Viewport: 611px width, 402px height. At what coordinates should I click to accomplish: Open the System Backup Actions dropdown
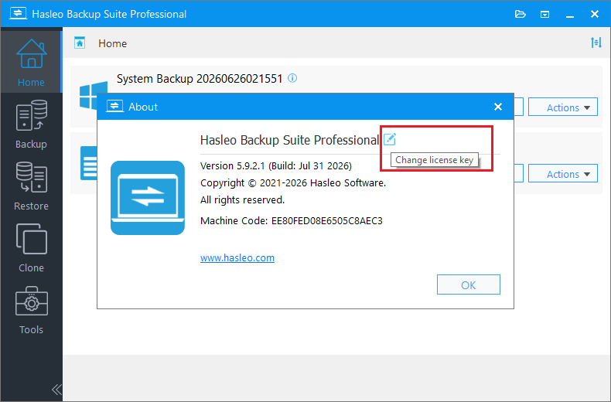[563, 107]
